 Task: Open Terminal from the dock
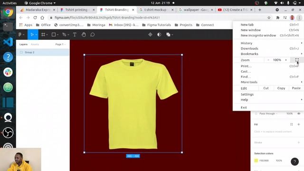coord(8,27)
